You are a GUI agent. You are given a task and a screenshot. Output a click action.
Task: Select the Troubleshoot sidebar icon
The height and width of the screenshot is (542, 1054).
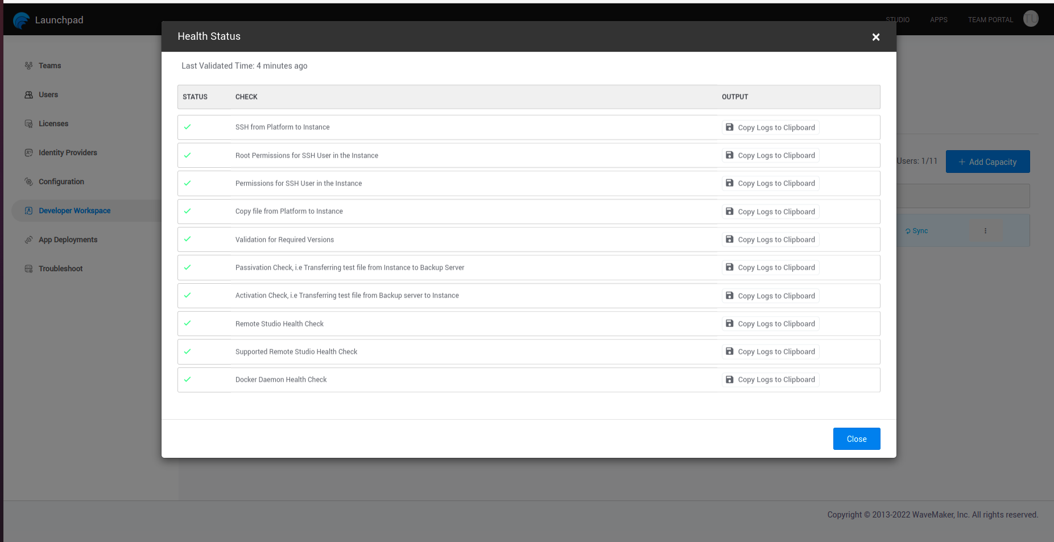[28, 268]
